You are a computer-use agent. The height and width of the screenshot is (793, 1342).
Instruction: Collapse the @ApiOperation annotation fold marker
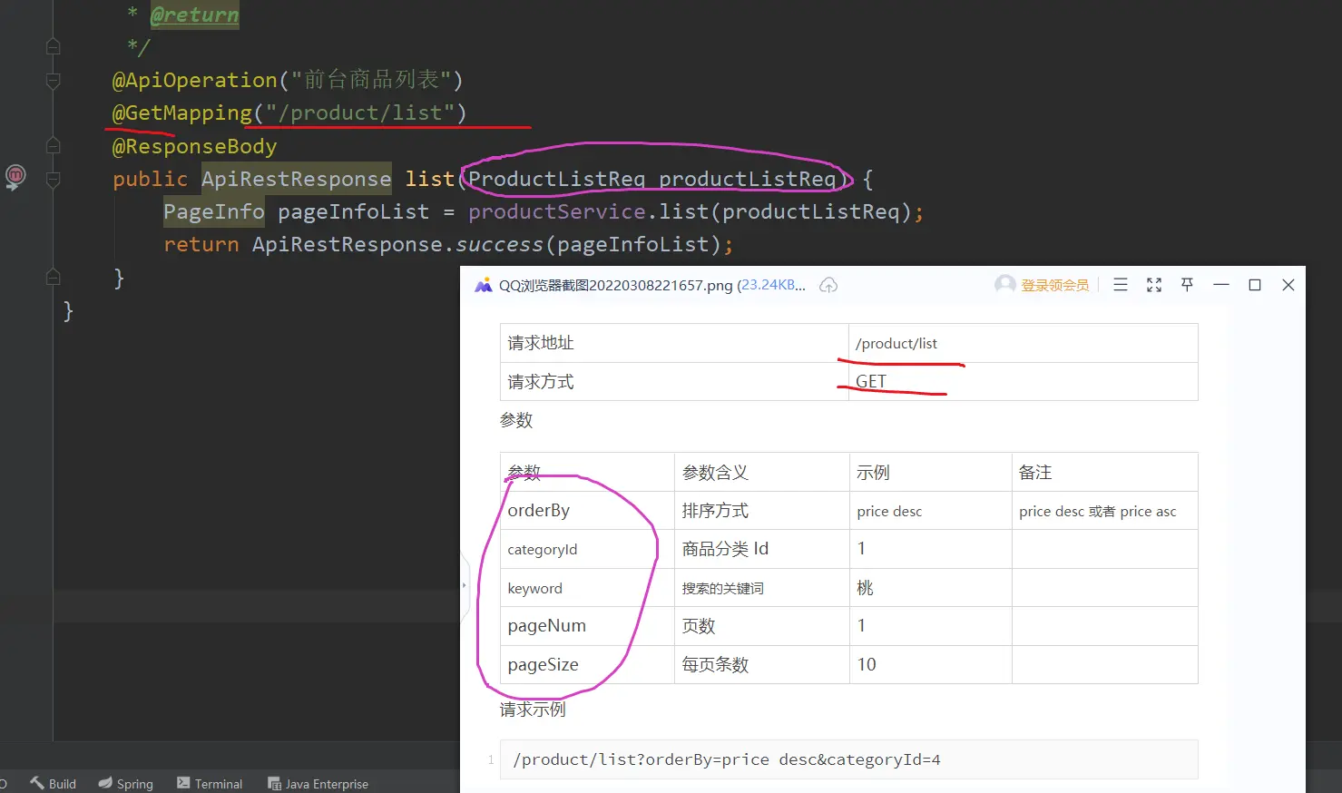(53, 82)
